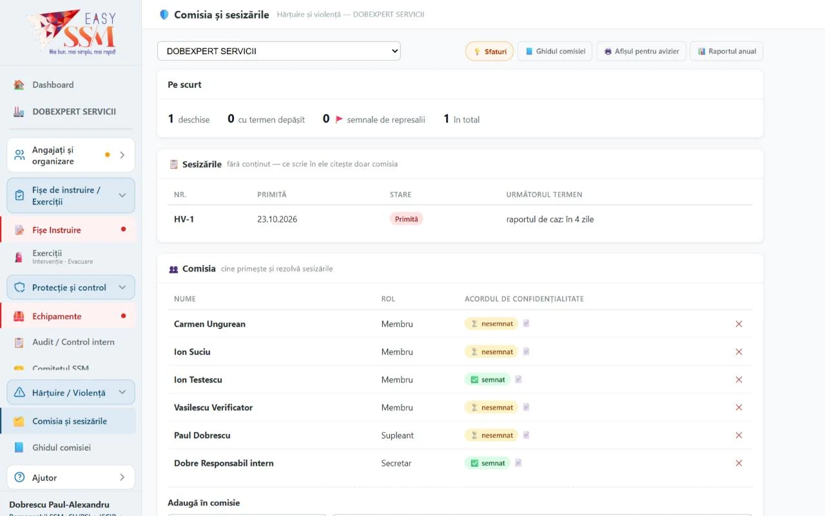825x516 pixels.
Task: Click the Sfaturi button
Action: [x=489, y=51]
